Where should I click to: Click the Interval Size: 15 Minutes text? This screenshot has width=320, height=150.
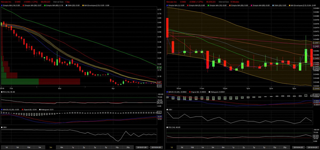tap(229, 2)
